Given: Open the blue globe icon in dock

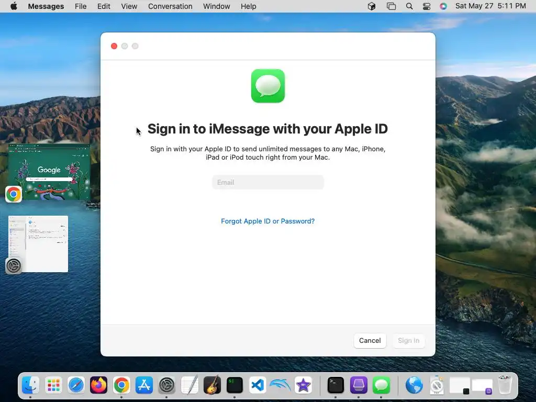Looking at the screenshot, I should click(414, 385).
